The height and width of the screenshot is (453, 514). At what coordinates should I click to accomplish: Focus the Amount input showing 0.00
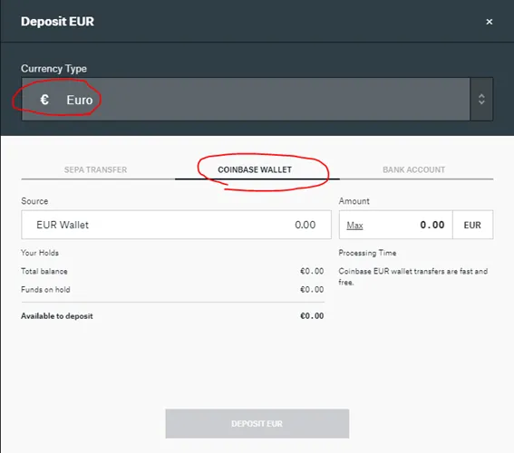396,225
